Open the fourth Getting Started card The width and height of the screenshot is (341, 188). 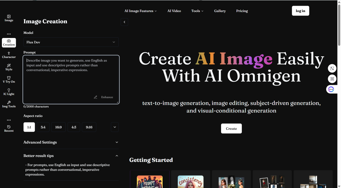click(272, 180)
